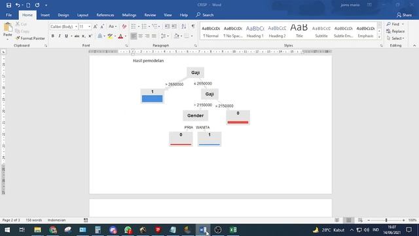Toggle Show/Hide paragraph marks
This screenshot has height=236, width=419.
click(193, 26)
